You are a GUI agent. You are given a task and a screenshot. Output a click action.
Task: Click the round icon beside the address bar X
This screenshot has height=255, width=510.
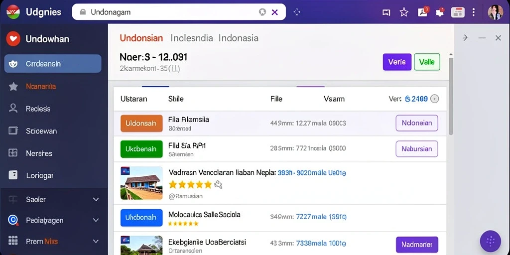click(x=262, y=12)
